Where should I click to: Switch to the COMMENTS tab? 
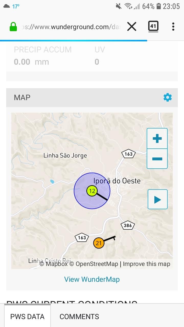(x=79, y=317)
